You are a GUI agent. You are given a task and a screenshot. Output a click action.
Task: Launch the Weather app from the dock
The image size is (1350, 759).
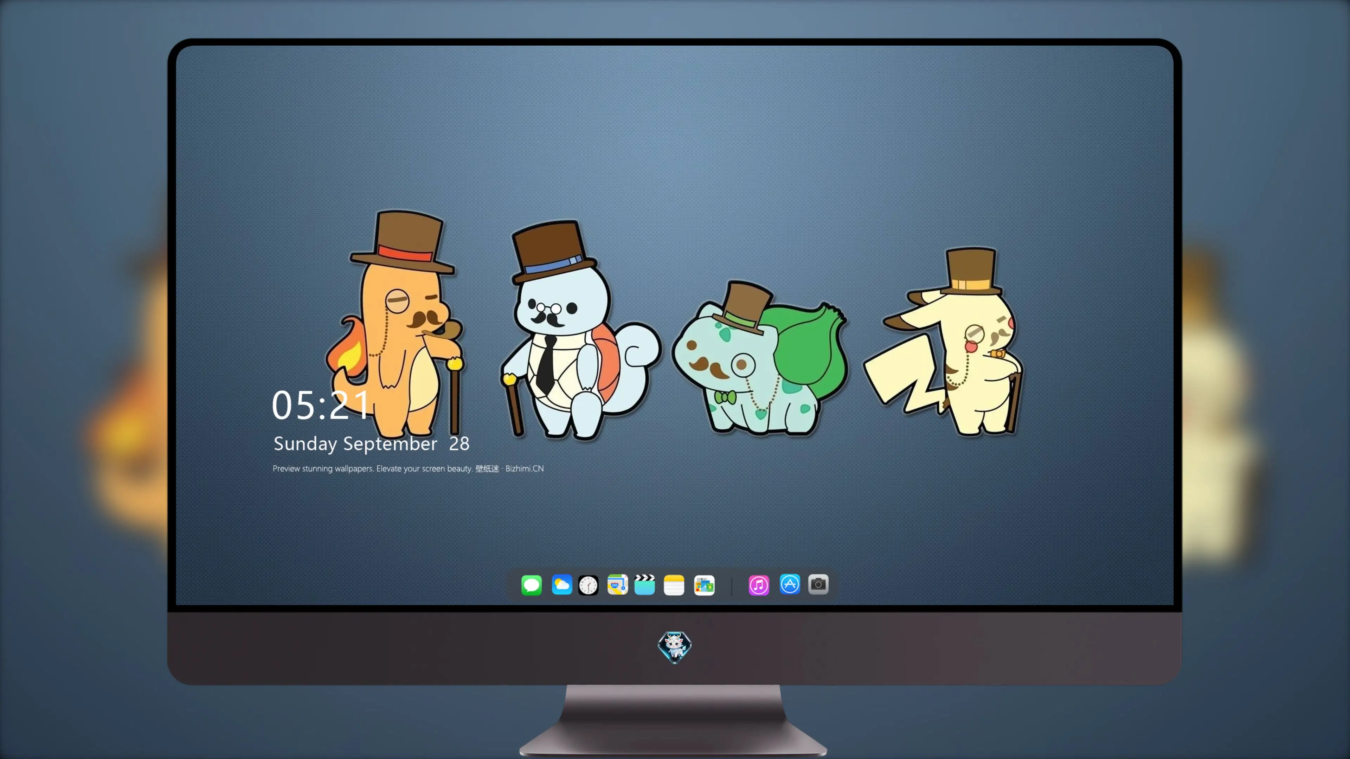click(x=561, y=585)
